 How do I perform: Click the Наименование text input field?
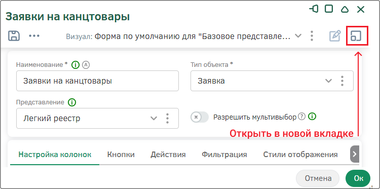[x=97, y=81]
